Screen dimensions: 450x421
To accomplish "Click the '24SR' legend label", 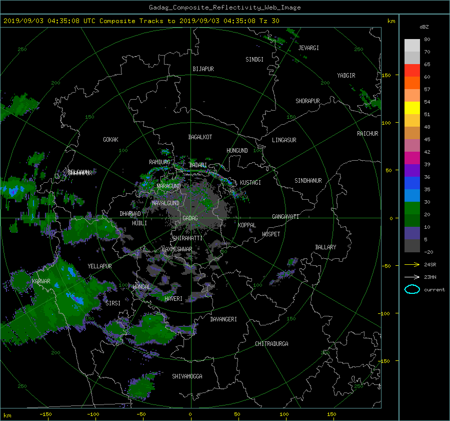I will pos(430,265).
